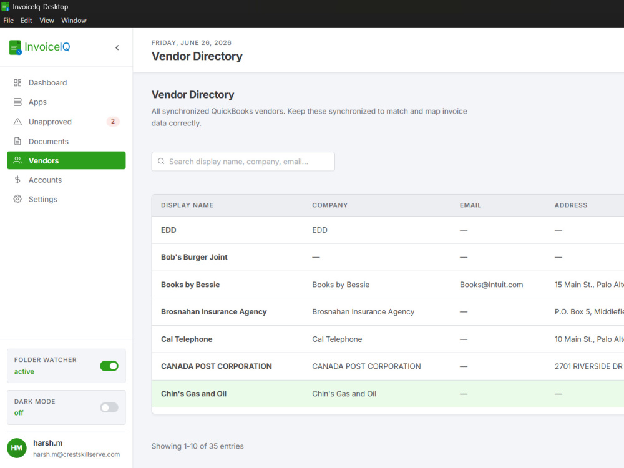Click the InvoiceIq-Desktop title bar icon
Image resolution: width=624 pixels, height=468 pixels.
[6, 7]
